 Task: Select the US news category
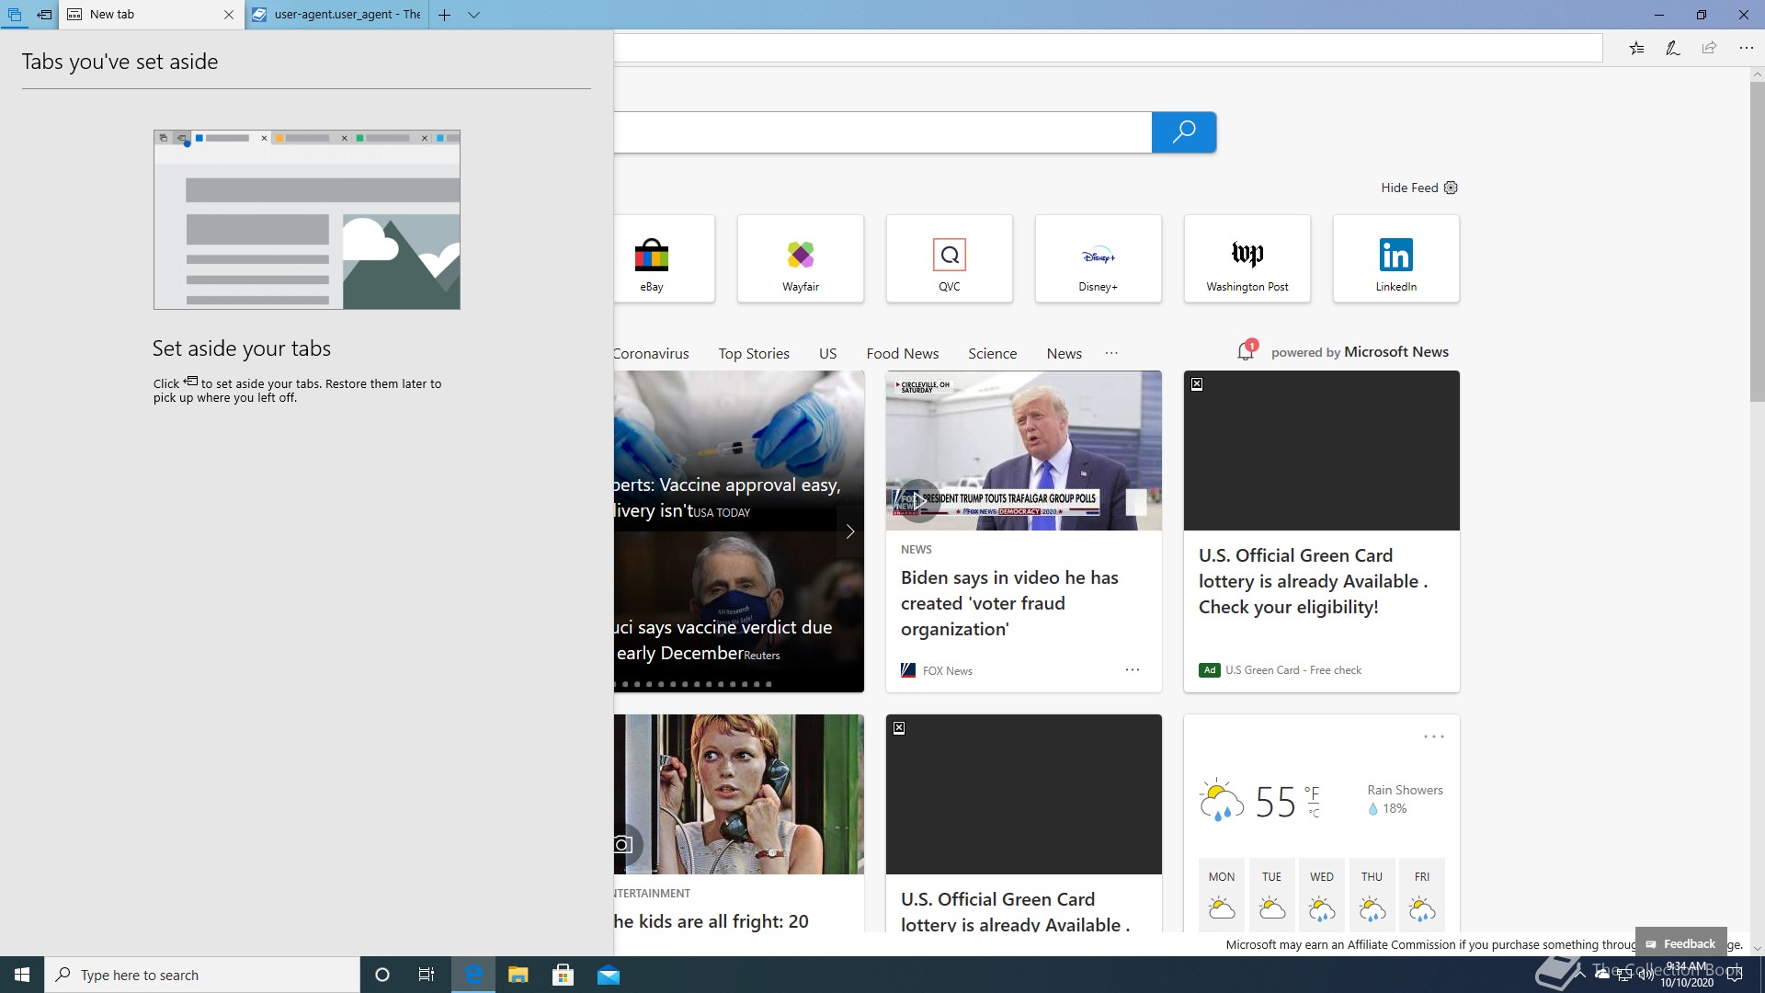tap(827, 353)
